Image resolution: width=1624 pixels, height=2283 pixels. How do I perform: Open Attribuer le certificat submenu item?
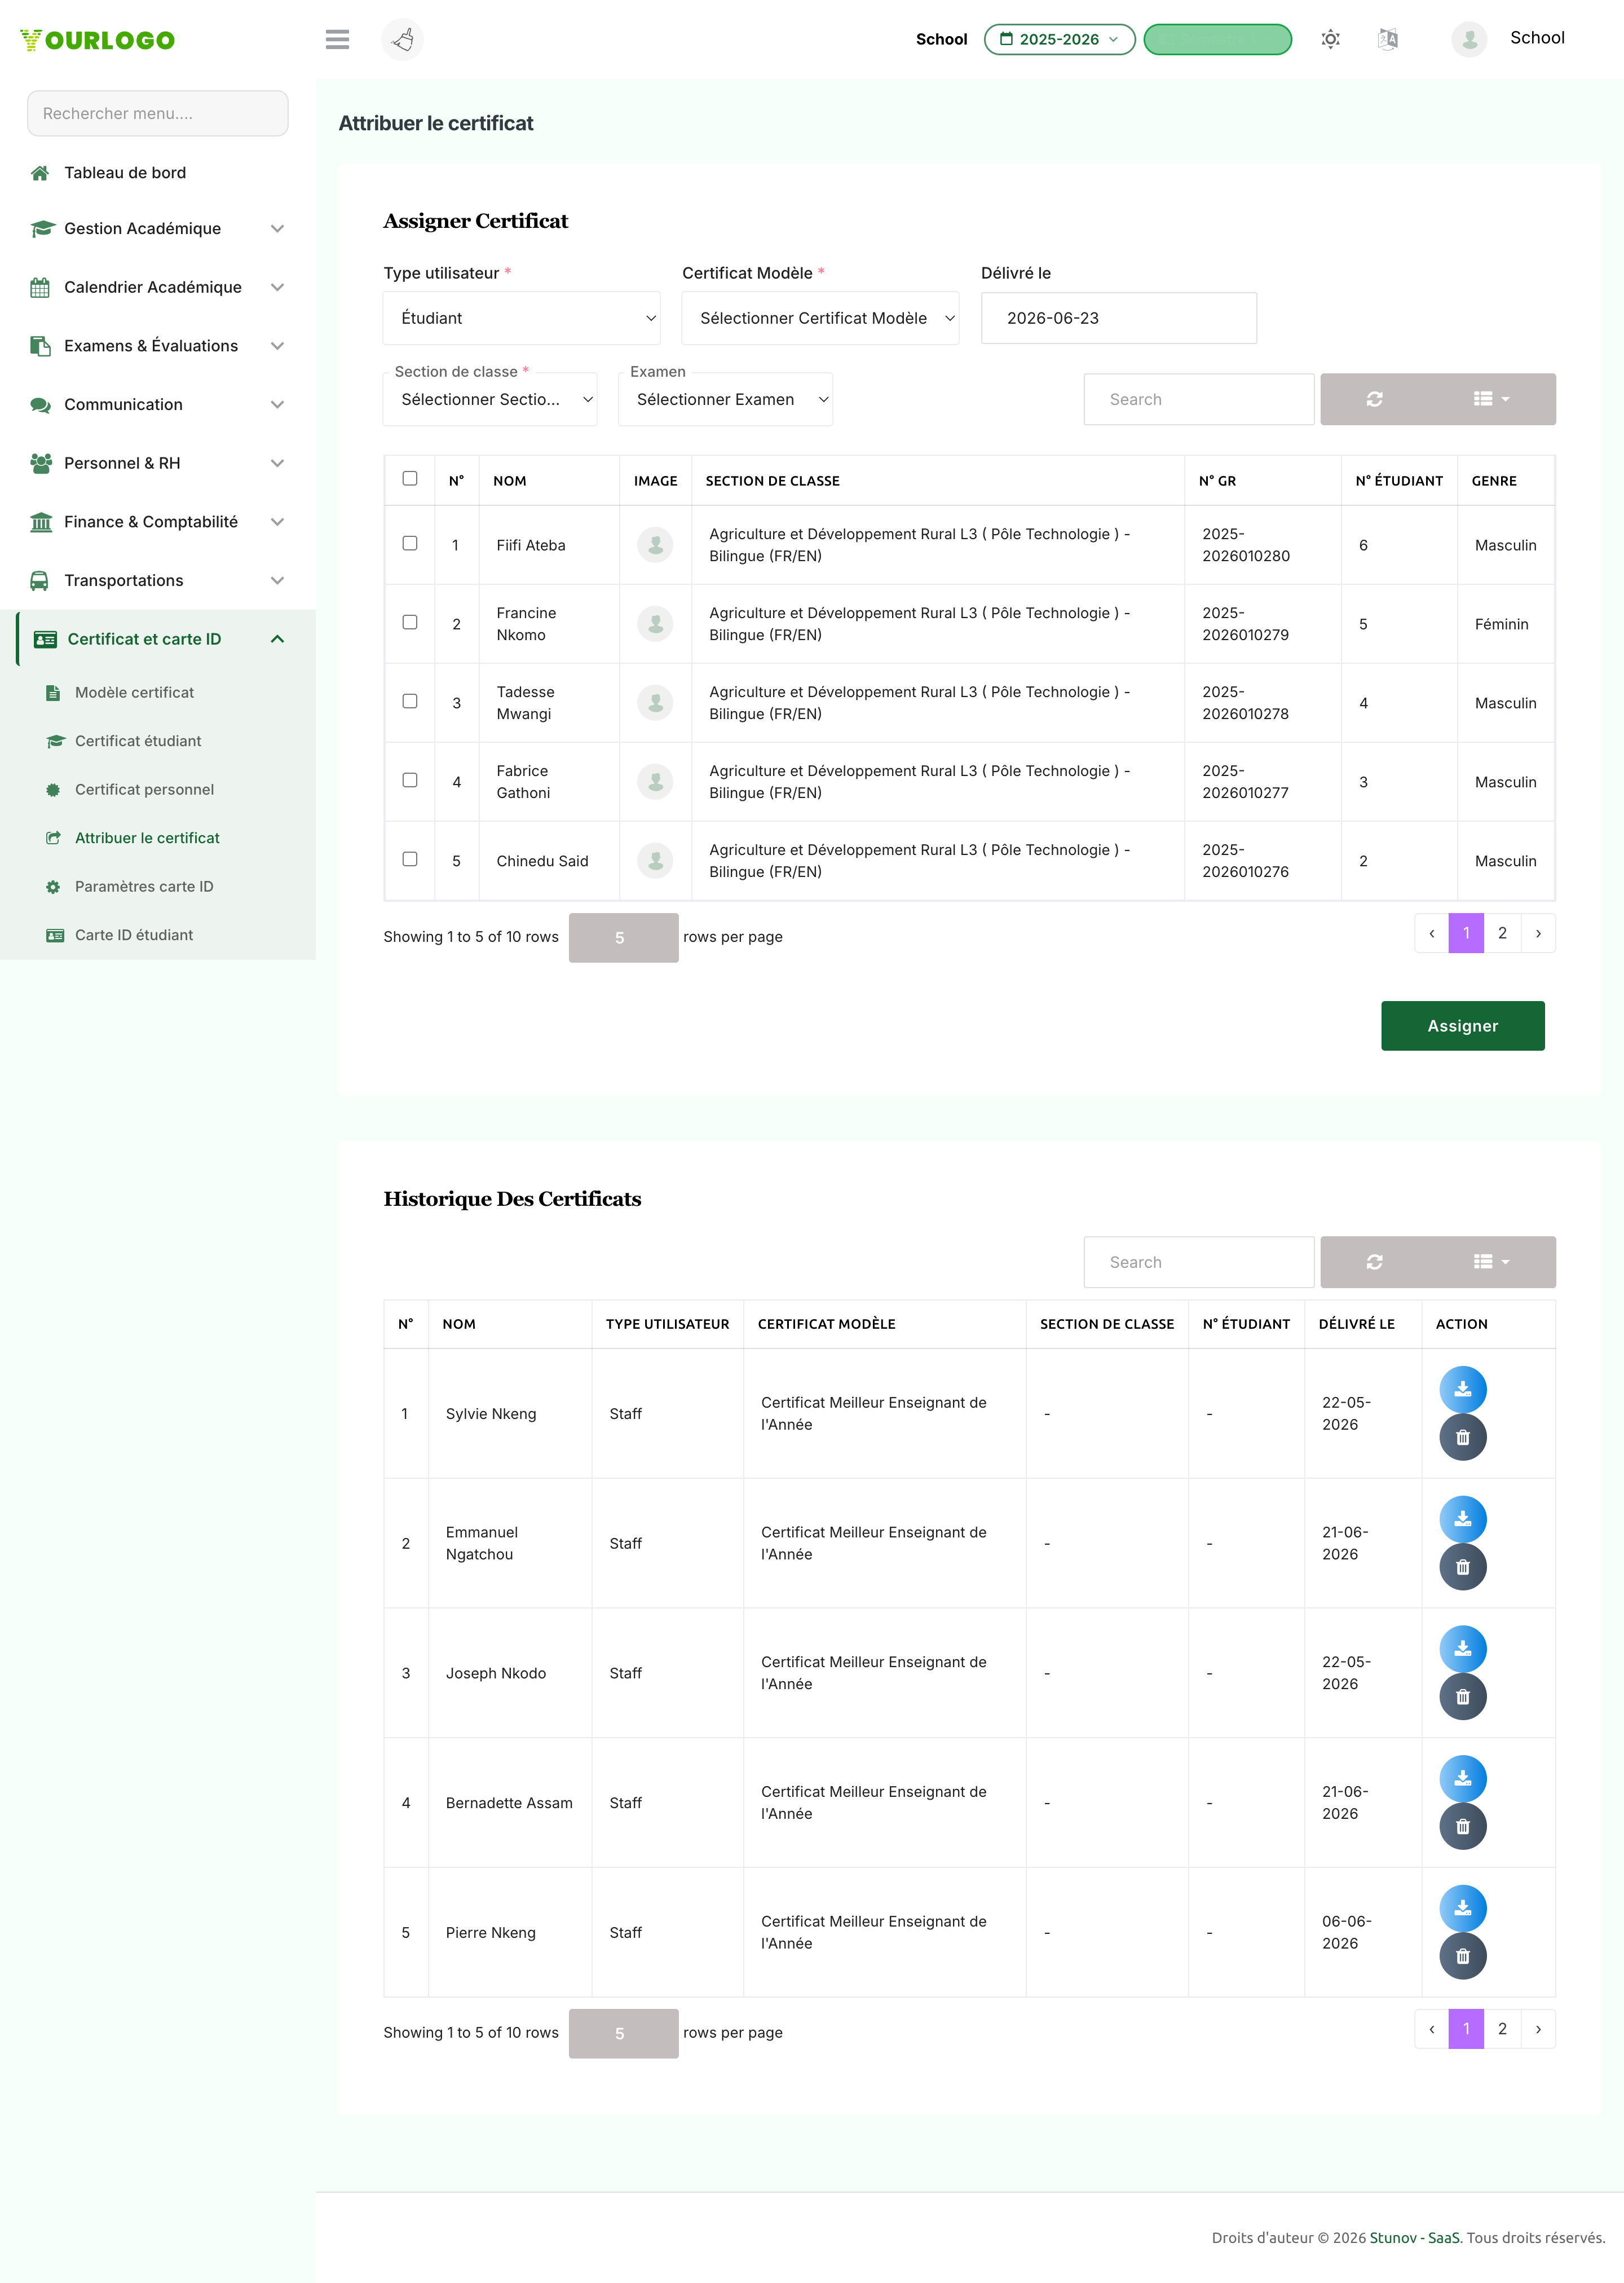(x=147, y=838)
